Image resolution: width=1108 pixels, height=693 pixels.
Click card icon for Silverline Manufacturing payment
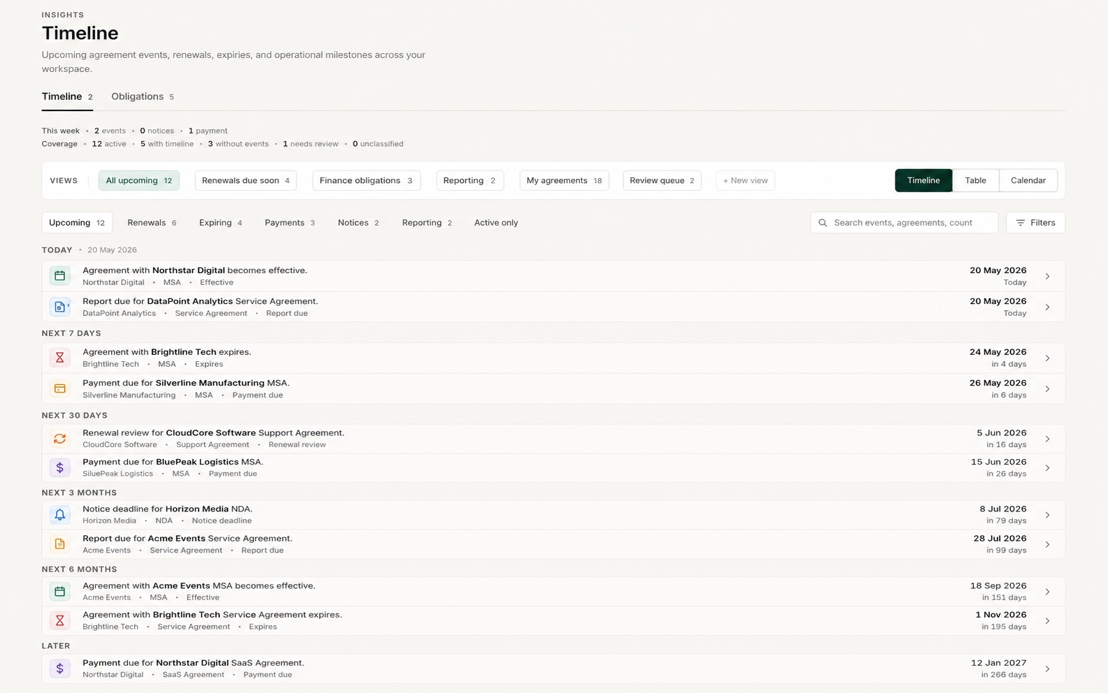click(60, 388)
